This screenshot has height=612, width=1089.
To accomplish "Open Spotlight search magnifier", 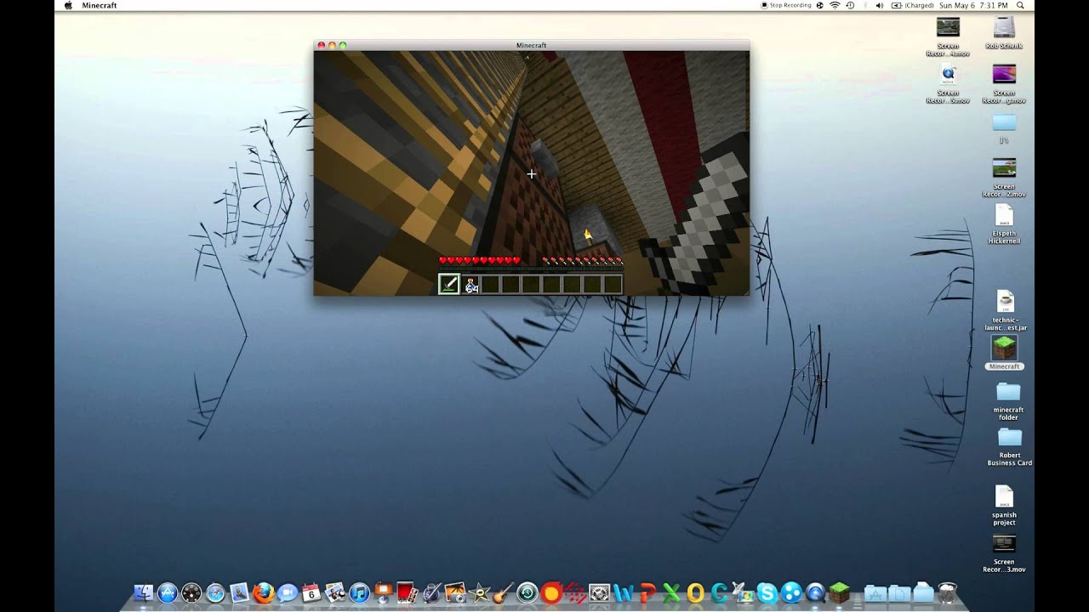I will [x=1020, y=5].
